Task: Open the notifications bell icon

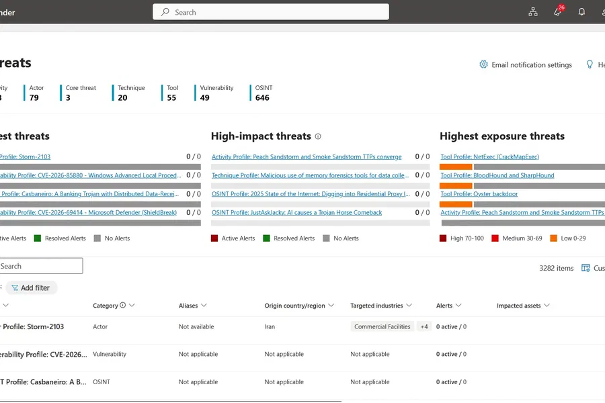Action: click(581, 12)
